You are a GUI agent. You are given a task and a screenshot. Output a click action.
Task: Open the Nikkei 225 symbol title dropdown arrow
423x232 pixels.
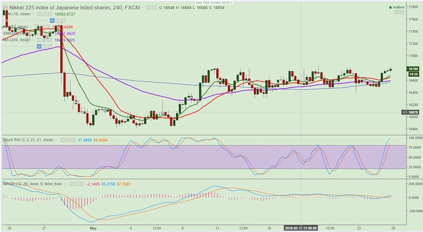(x=143, y=8)
